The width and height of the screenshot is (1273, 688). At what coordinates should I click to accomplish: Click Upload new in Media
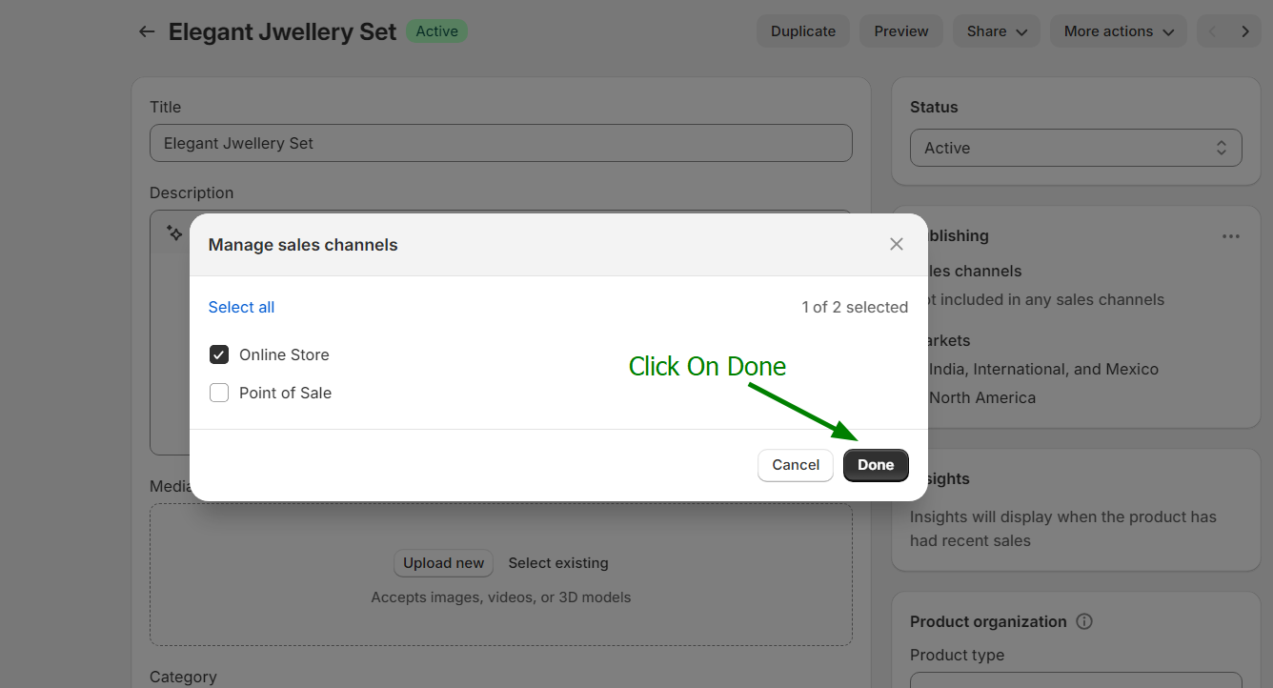point(443,563)
